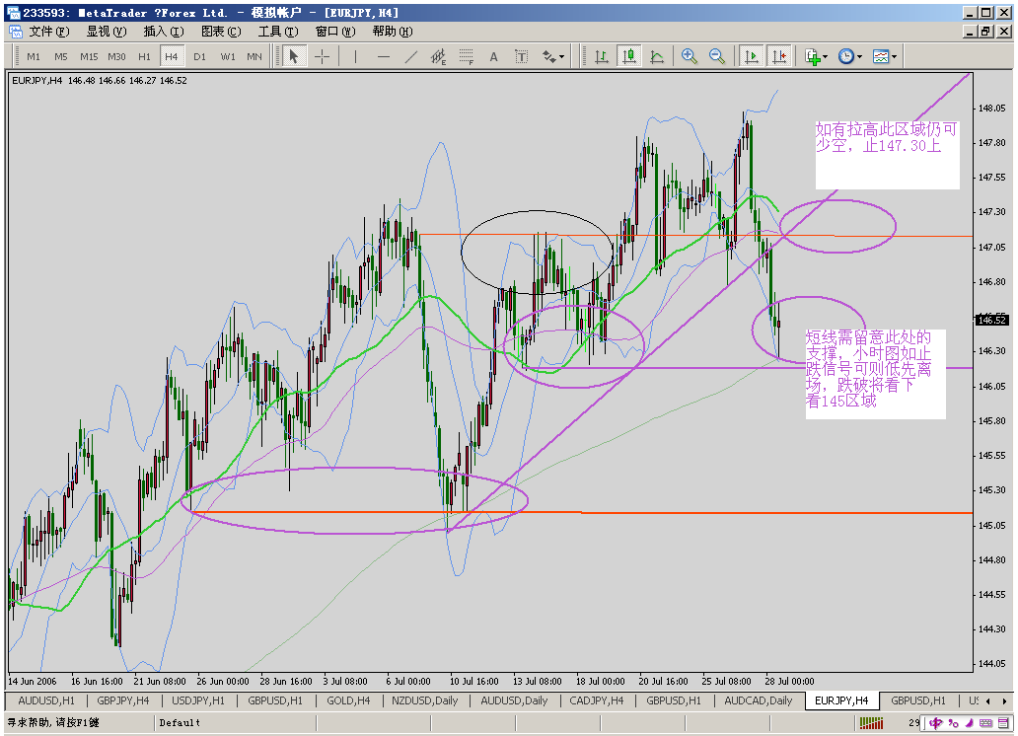Click the 146.52 current price label
This screenshot has height=736, width=1018.
(x=992, y=320)
